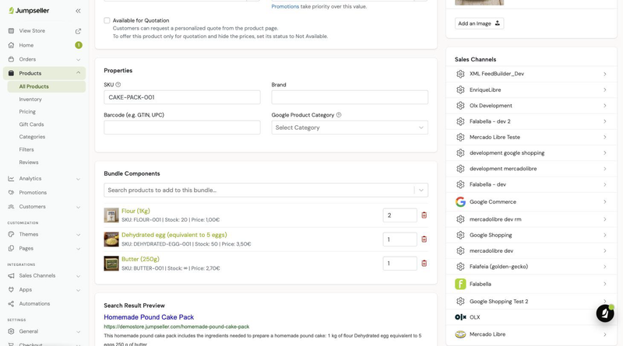
Task: Click the SKU help question-mark icon
Action: point(118,85)
